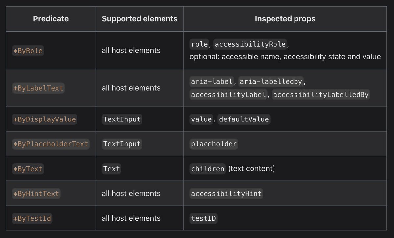Click the placeholder prop code tag

(214, 144)
